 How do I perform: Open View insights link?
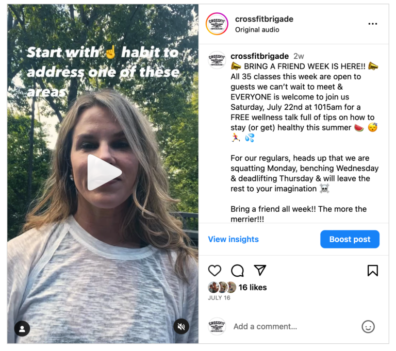tap(234, 239)
